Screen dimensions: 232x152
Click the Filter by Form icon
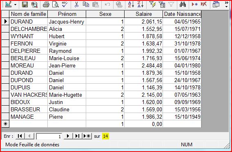tap(162, 5)
